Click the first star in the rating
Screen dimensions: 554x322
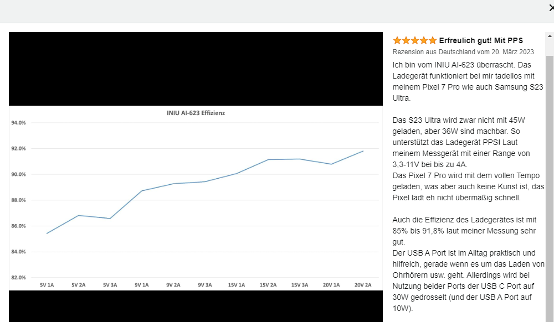pyautogui.click(x=397, y=40)
